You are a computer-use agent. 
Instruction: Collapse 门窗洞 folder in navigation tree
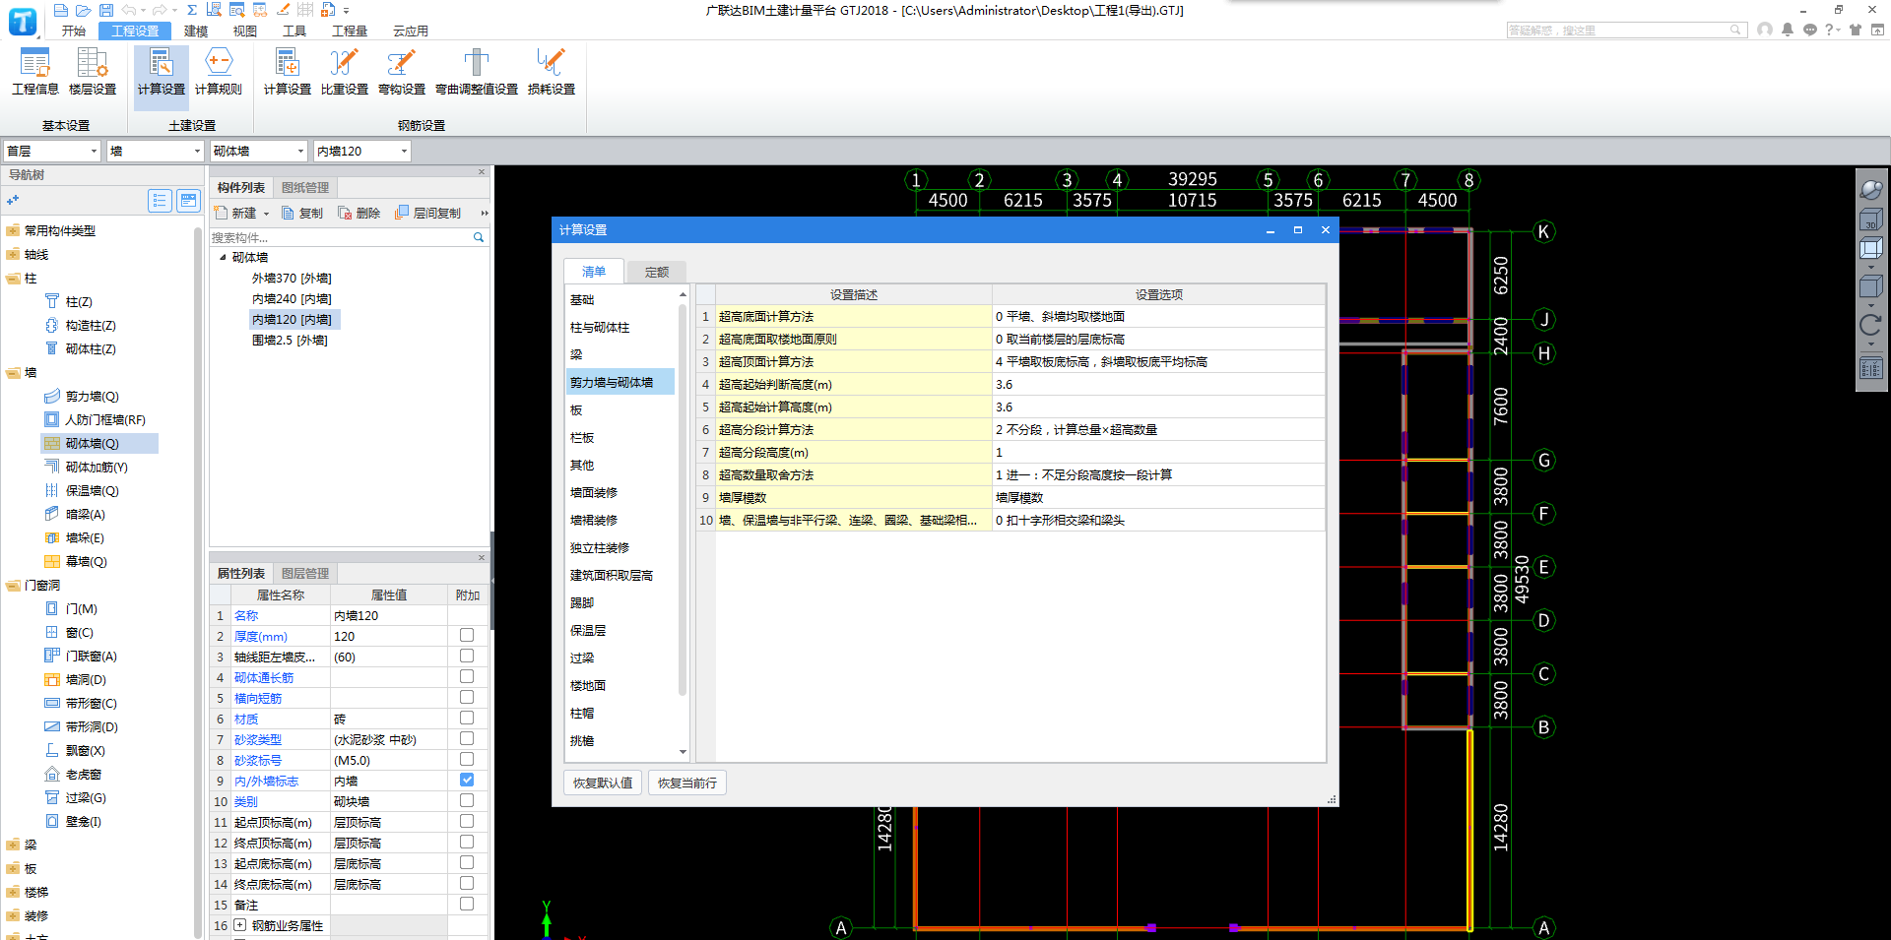[x=13, y=585]
